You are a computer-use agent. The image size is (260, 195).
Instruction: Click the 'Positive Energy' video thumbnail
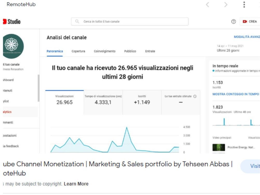[219, 147]
